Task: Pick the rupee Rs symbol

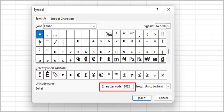Action: coord(139,59)
